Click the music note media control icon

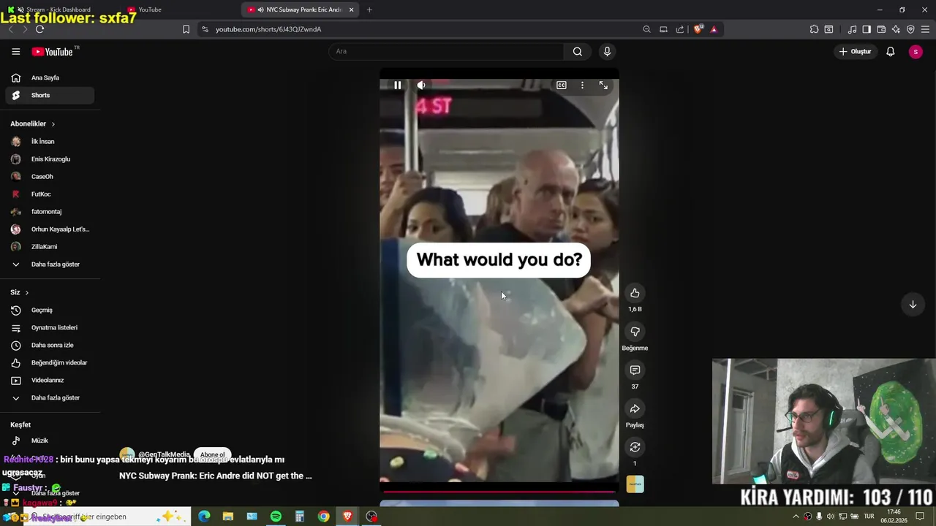852,29
